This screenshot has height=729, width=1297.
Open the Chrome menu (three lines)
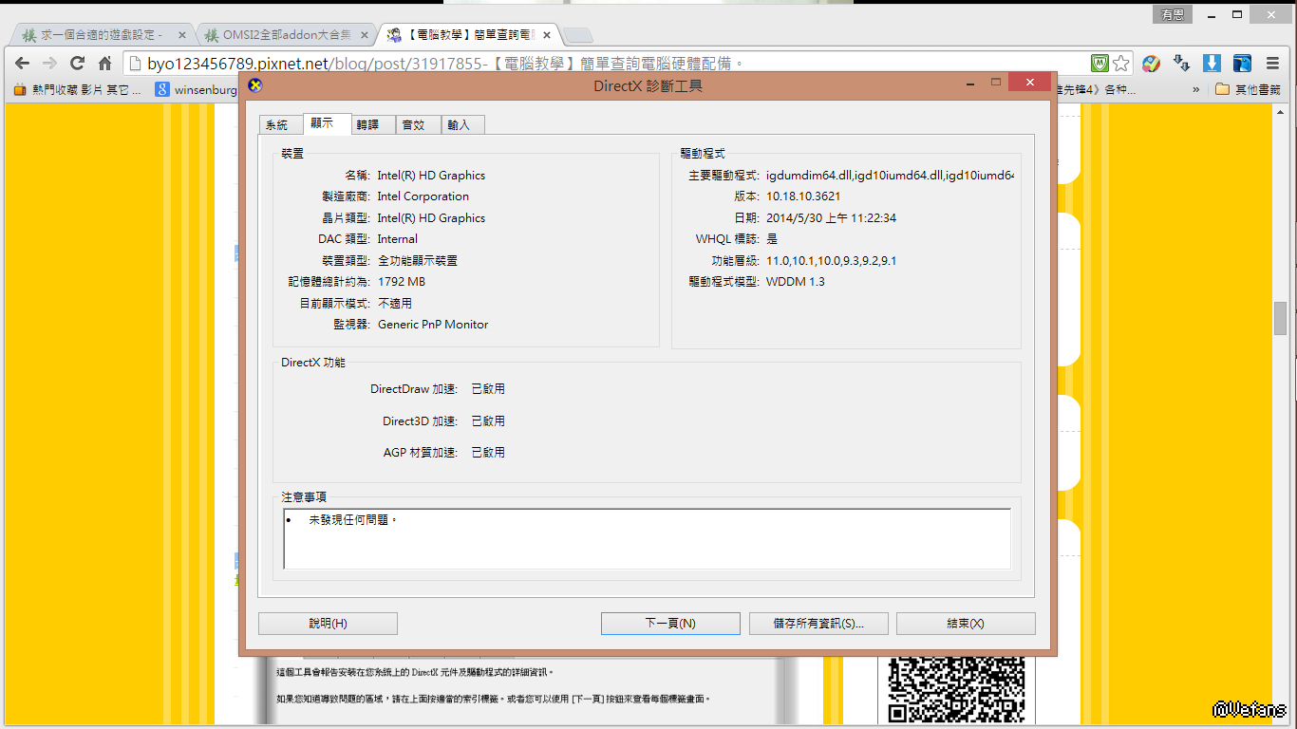pyautogui.click(x=1273, y=64)
